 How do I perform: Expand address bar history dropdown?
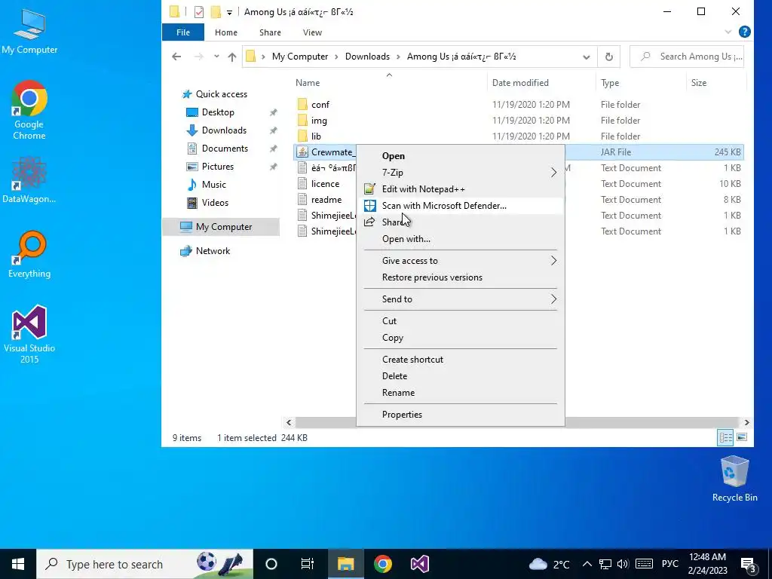pyautogui.click(x=587, y=57)
